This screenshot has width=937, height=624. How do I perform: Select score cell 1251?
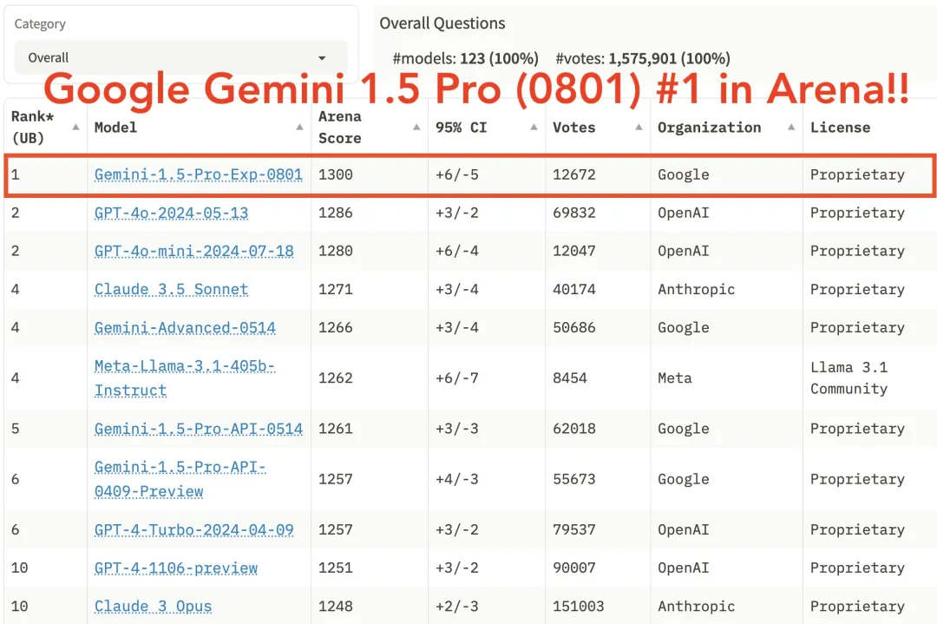click(336, 568)
